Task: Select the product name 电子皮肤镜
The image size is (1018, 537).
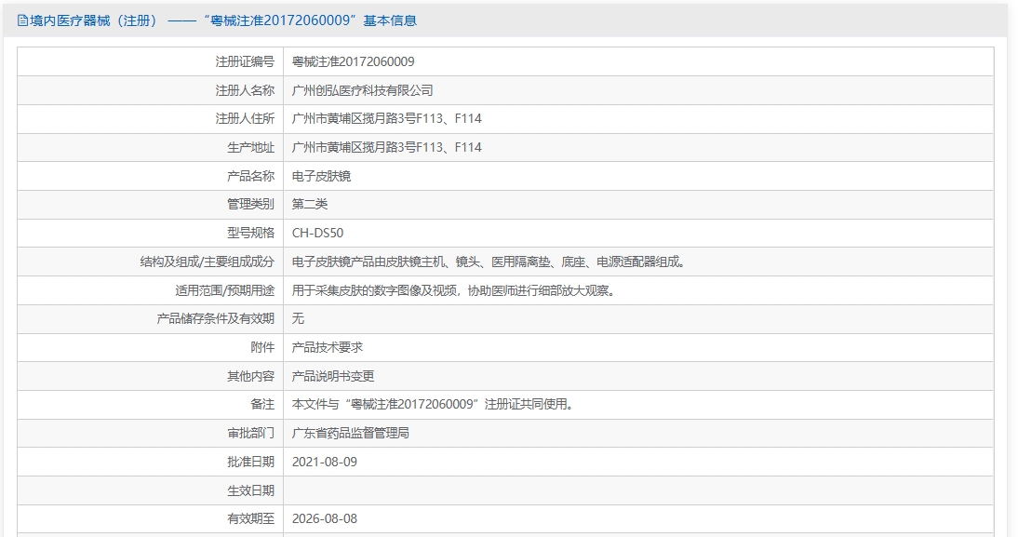Action: pos(321,176)
